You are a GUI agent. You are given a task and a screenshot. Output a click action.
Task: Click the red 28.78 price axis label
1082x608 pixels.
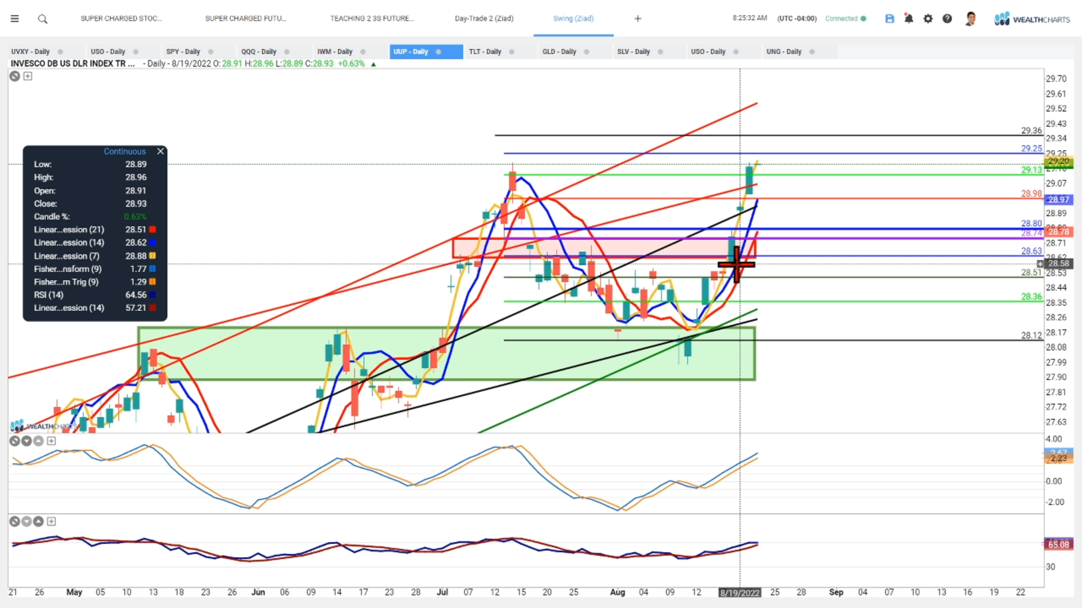pos(1059,231)
